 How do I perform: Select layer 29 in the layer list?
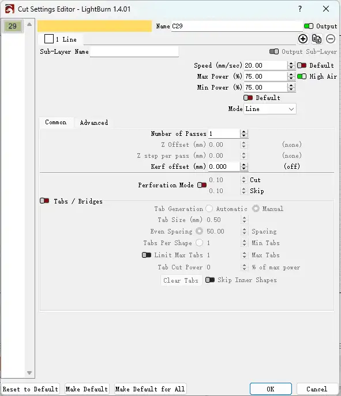pos(13,26)
